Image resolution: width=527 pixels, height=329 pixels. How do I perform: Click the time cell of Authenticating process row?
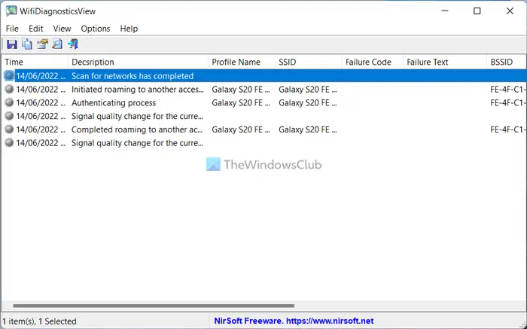(41, 102)
